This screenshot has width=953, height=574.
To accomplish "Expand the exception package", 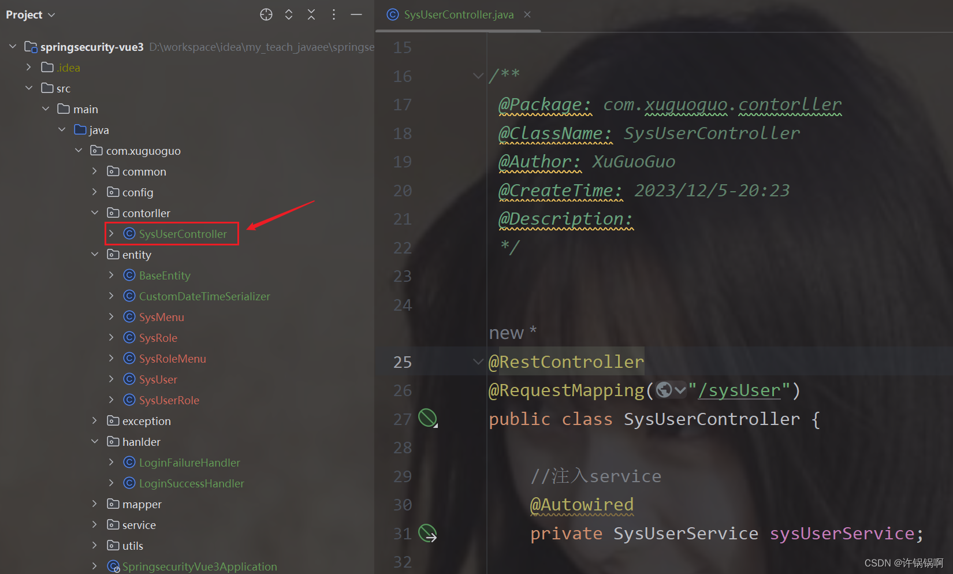I will point(95,420).
